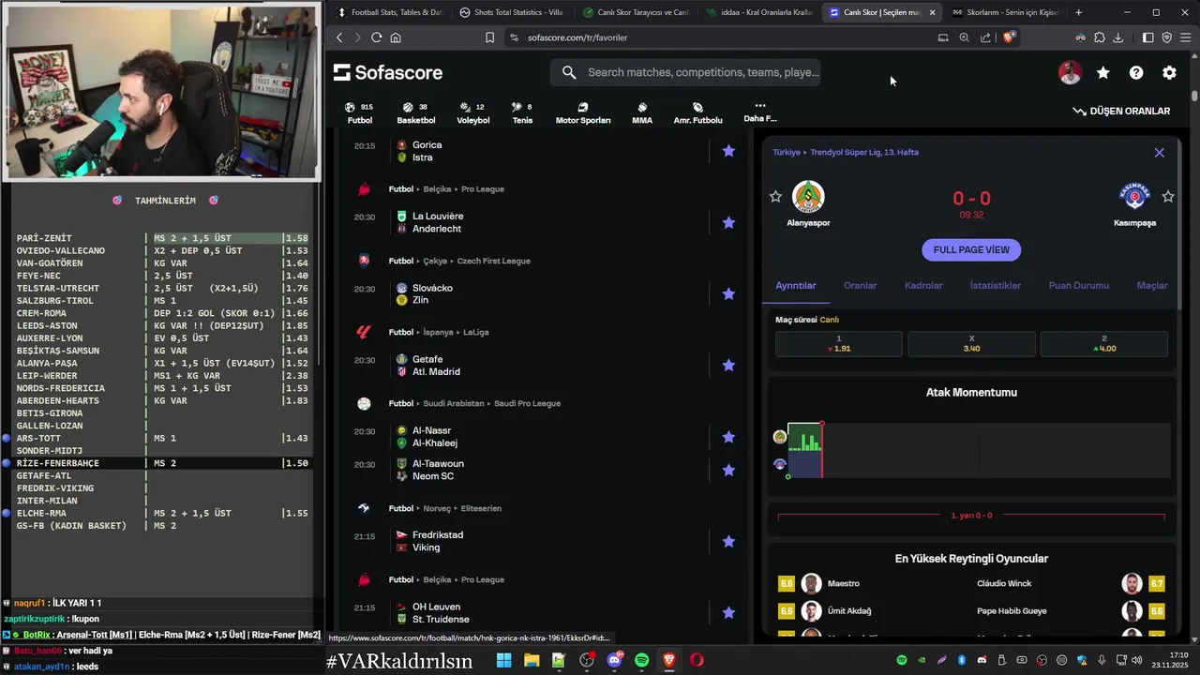This screenshot has width=1200, height=675.
Task: Open the Voleybol sport category
Action: click(472, 113)
